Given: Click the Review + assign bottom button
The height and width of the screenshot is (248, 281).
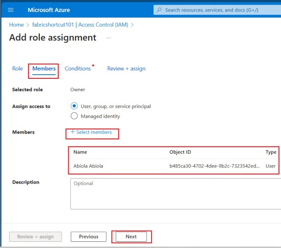Looking at the screenshot, I should pos(36,237).
